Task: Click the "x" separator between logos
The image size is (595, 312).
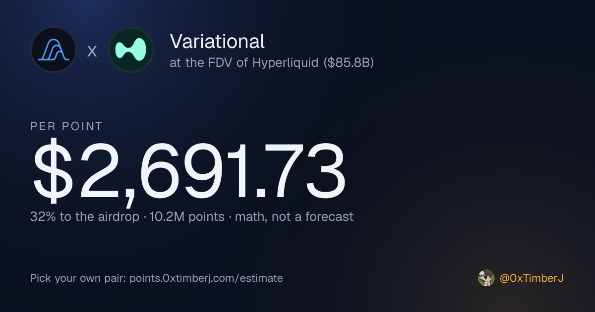Action: tap(92, 51)
